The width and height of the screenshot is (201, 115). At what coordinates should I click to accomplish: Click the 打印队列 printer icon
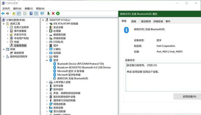point(51,42)
